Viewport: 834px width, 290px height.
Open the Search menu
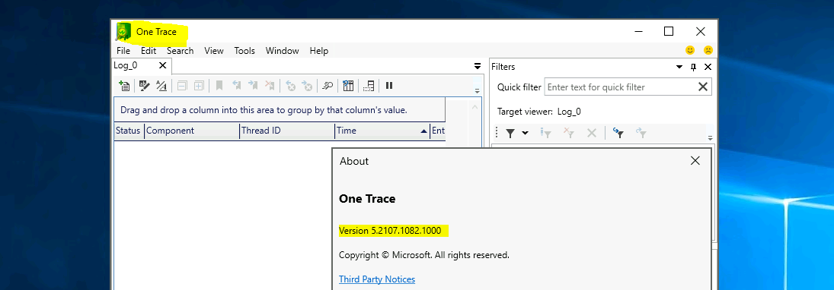tap(181, 51)
